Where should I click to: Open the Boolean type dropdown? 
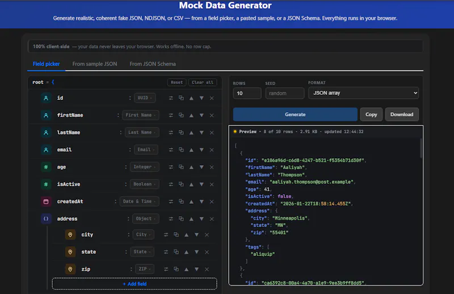(x=145, y=184)
